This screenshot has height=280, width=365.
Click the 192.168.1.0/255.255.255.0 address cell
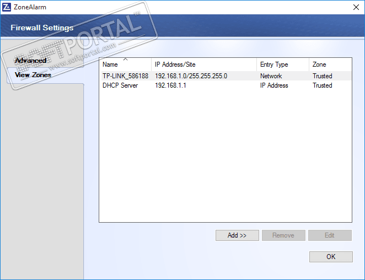(191, 76)
